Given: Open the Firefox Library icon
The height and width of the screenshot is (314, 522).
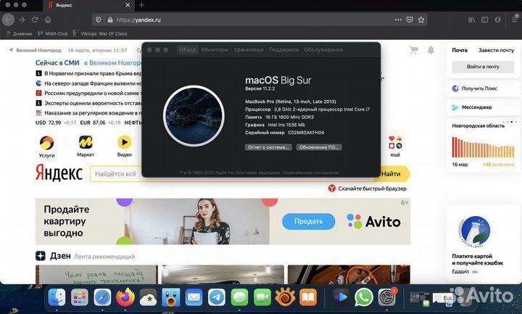Looking at the screenshot, I should coord(472,20).
